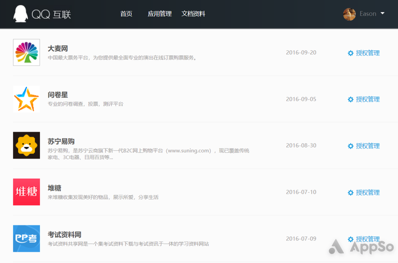The width and height of the screenshot is (398, 263).
Task: Click the 堆糖 description about 分享生活
Action: tap(103, 197)
